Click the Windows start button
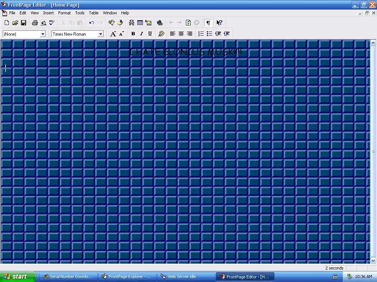Screen dimensions: 377x282 click(x=18, y=277)
